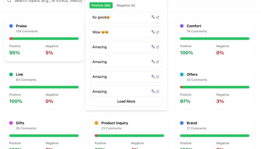Open external link on third "Amazing" comment
Viewport: 261px width, 149px height.
click(x=158, y=77)
